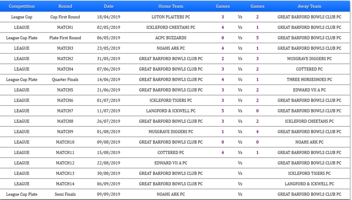The image size is (352, 200).
Task: Click MUSGRAVE DIGGERS PC in home team column
Action: pos(170,132)
